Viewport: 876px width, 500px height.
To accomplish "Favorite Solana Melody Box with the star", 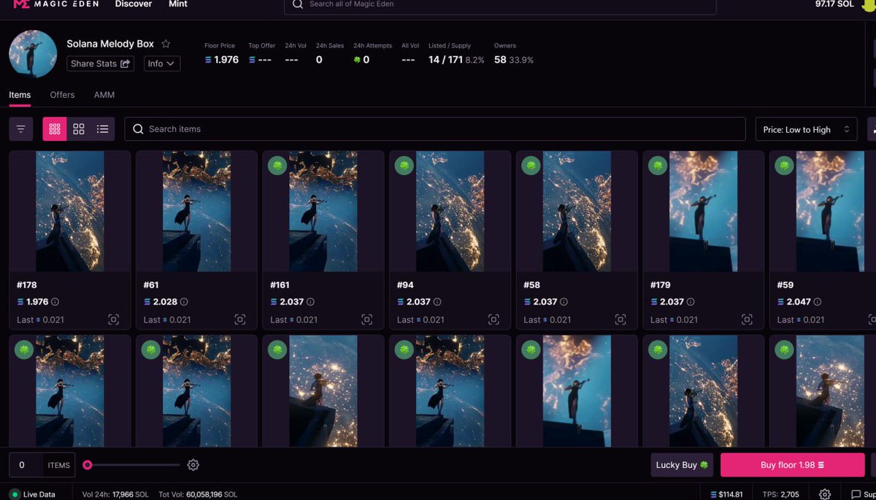I will tap(166, 44).
